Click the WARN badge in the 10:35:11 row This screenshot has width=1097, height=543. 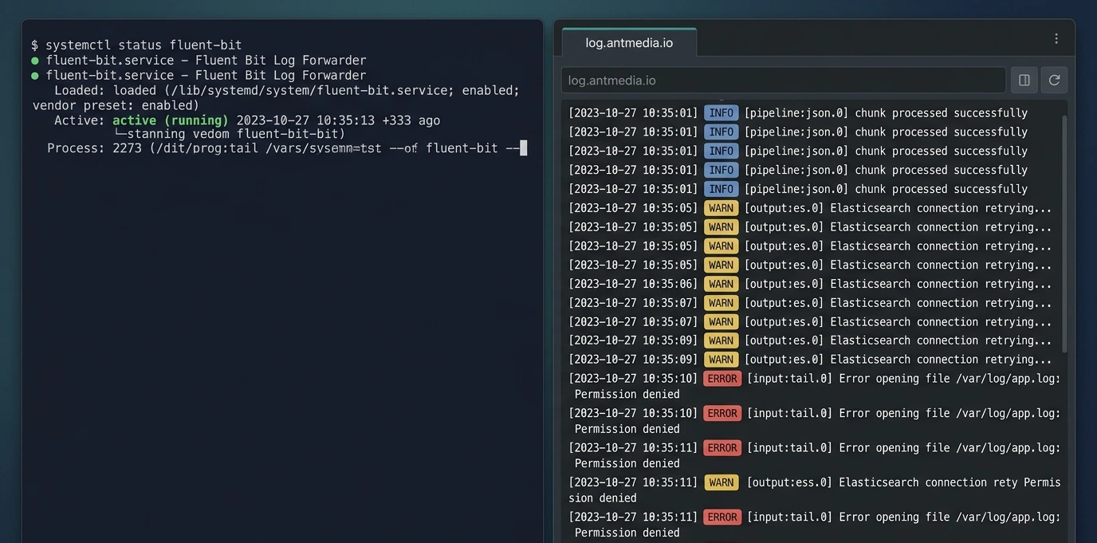(x=721, y=482)
